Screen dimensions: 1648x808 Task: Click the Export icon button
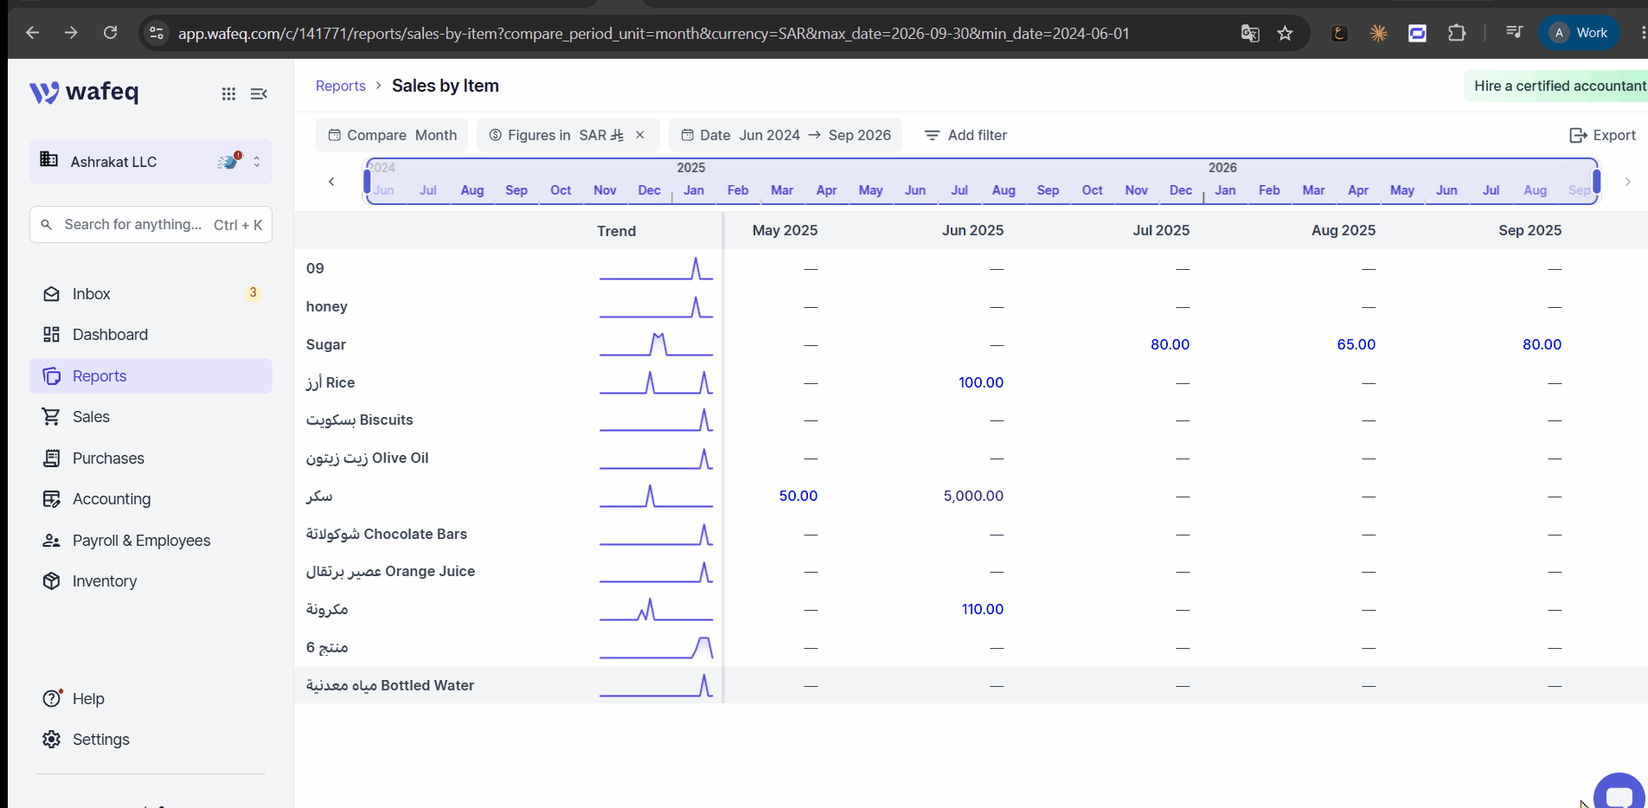tap(1602, 135)
